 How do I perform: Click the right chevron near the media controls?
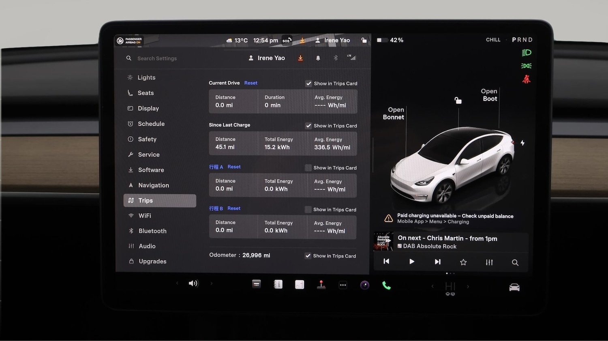coord(468,286)
